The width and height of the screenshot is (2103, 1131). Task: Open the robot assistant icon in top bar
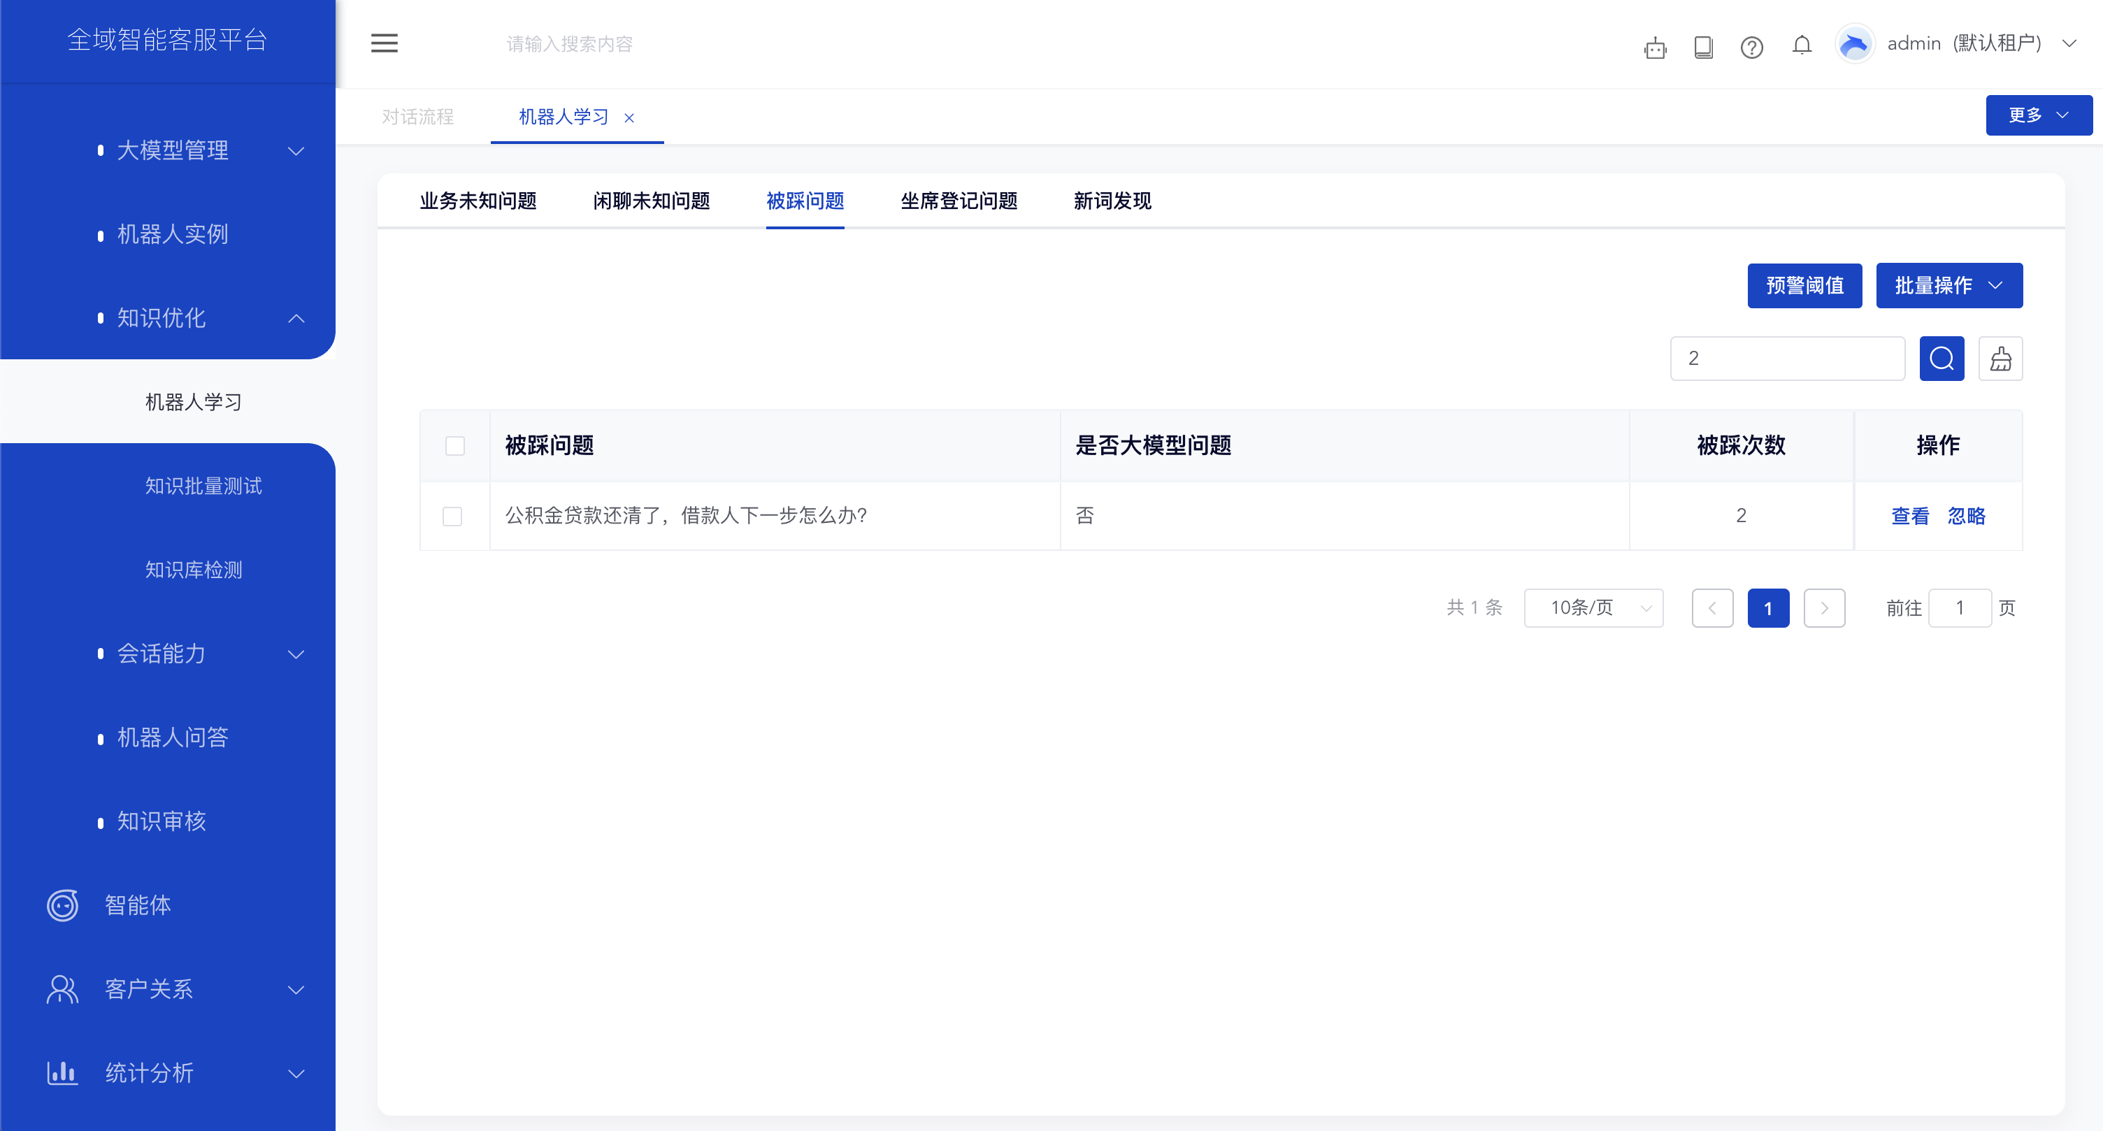[x=1656, y=47]
